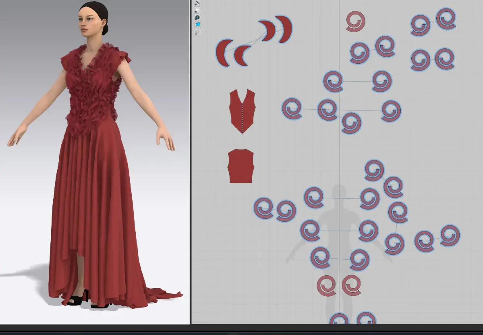Click the greyed-out lock icon
Screen dimensions: 483x335
point(197,32)
